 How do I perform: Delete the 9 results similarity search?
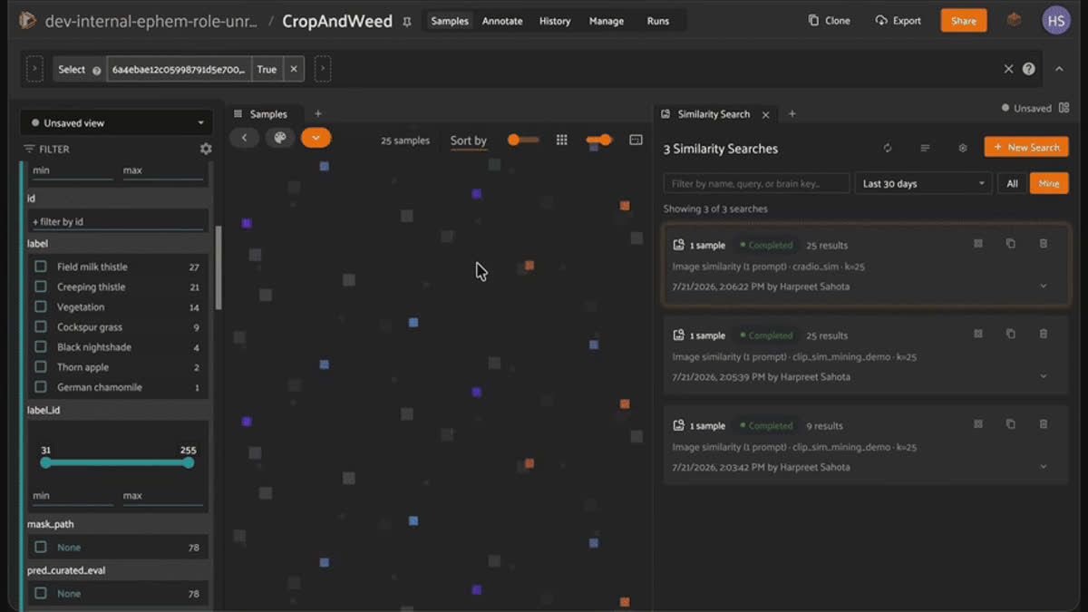(1044, 424)
